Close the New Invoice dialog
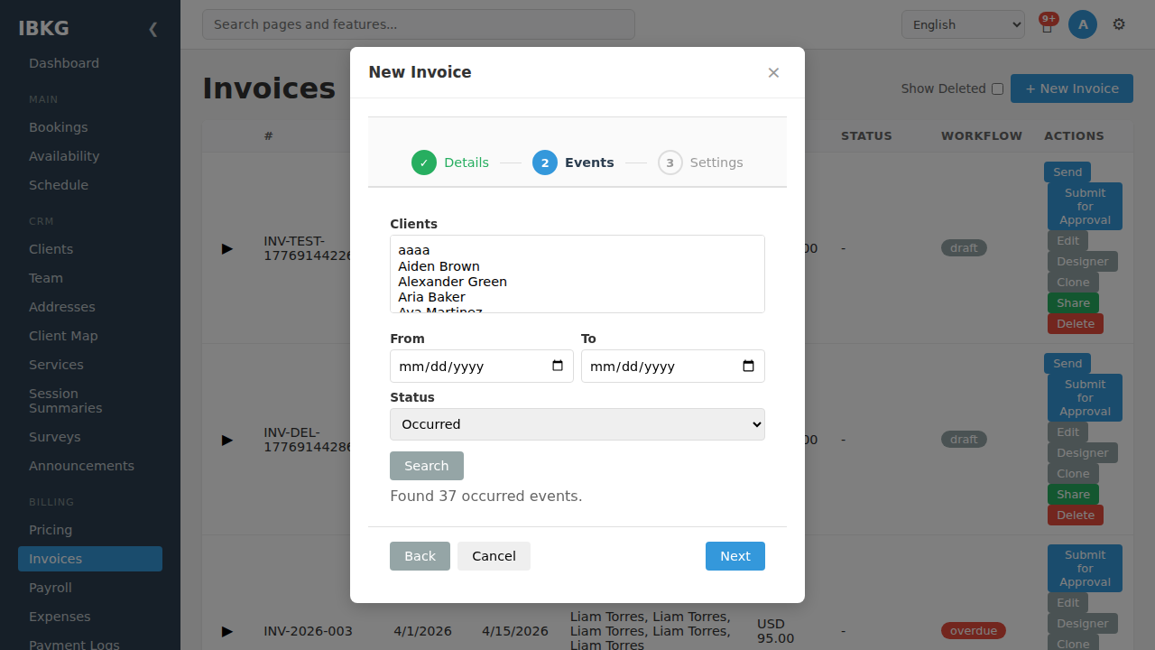This screenshot has height=650, width=1155. [x=773, y=72]
